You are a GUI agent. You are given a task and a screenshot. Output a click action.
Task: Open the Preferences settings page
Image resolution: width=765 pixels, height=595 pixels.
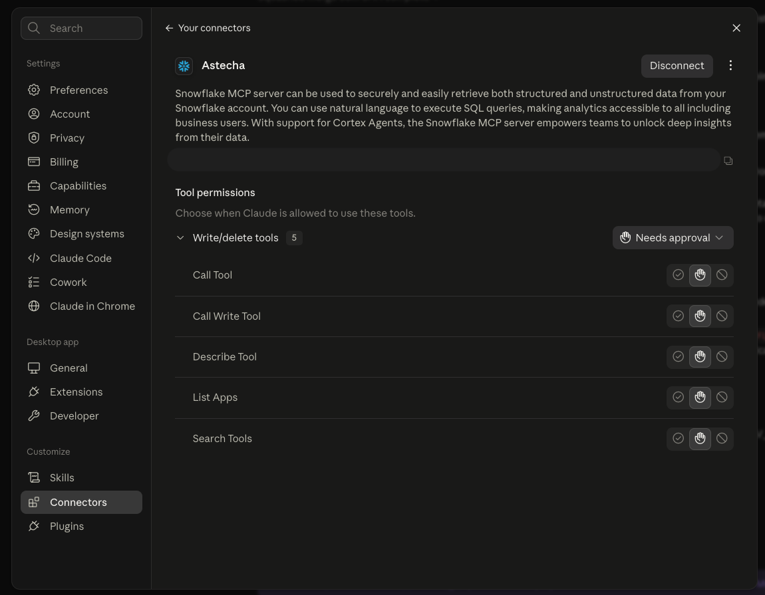(81, 90)
